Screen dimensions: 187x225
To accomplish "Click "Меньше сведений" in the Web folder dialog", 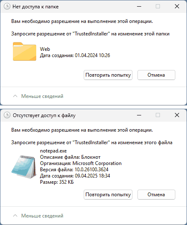I will pyautogui.click(x=42, y=96).
